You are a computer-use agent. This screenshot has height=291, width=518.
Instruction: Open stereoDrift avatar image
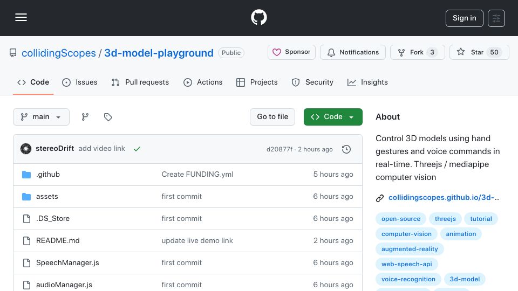tap(26, 149)
